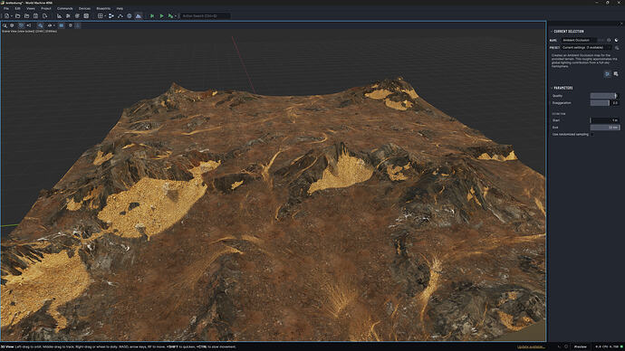Open the Edit menu

pos(17,8)
